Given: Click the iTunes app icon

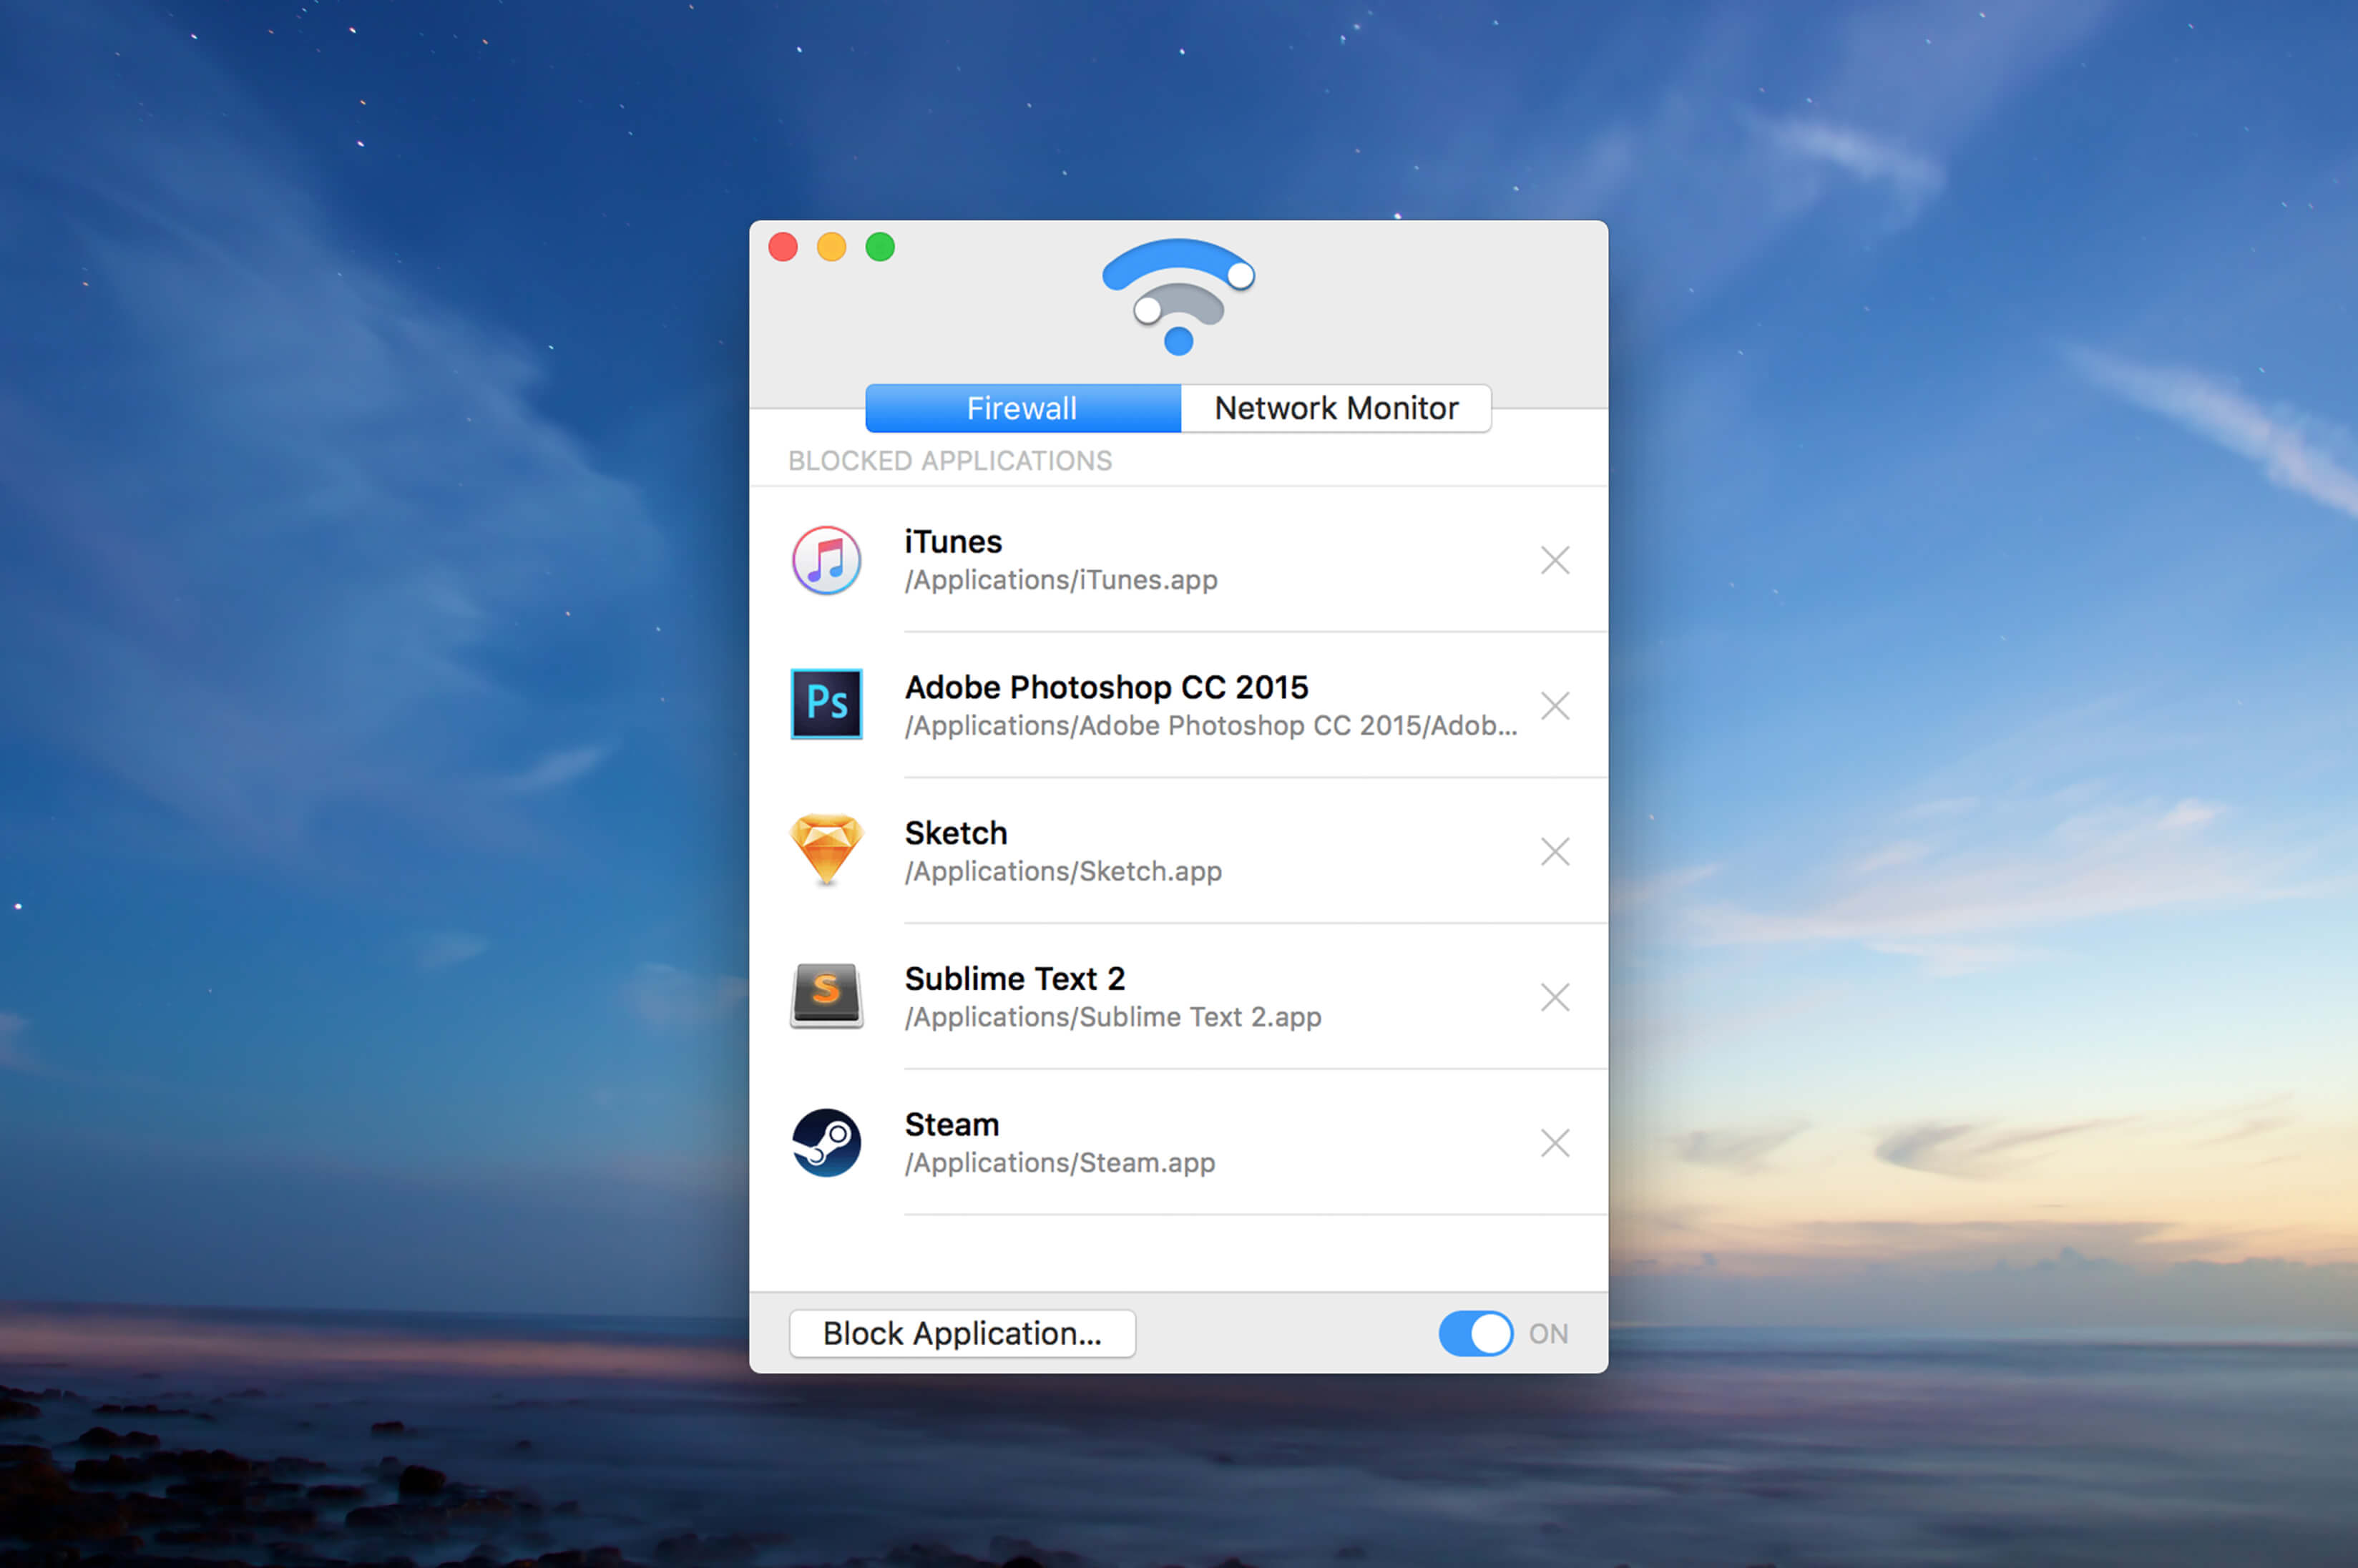Looking at the screenshot, I should (826, 560).
